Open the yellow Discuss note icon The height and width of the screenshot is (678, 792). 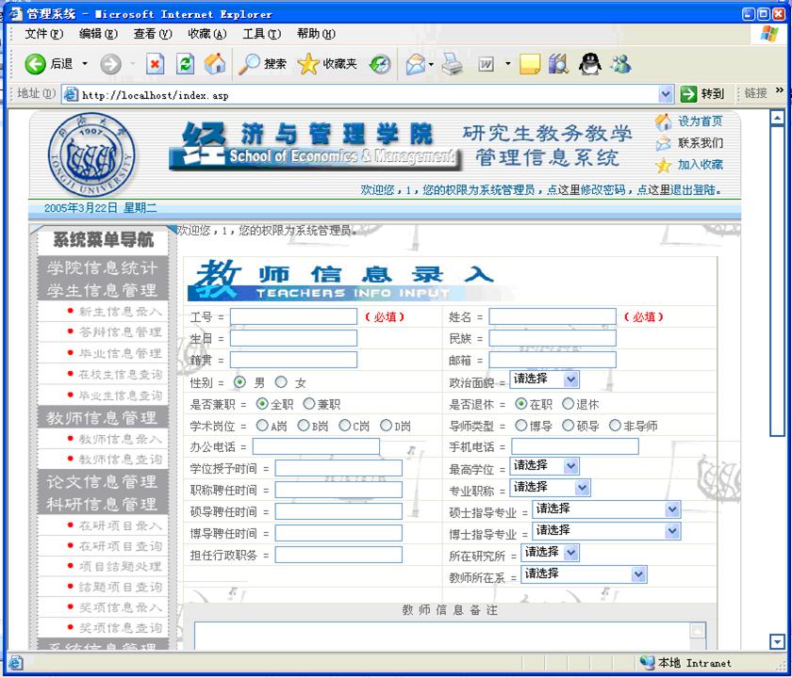530,64
